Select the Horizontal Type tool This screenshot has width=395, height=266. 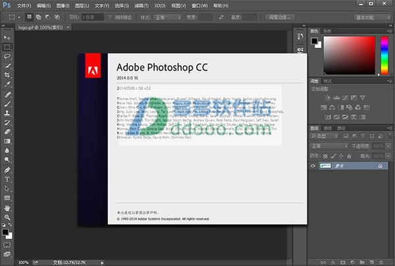7,179
